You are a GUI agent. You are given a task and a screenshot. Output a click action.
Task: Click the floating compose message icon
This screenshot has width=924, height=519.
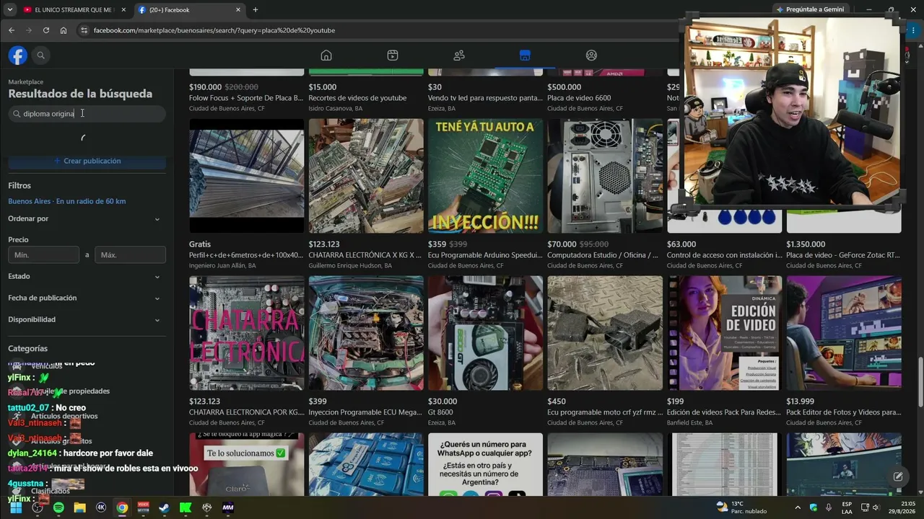[x=898, y=476]
